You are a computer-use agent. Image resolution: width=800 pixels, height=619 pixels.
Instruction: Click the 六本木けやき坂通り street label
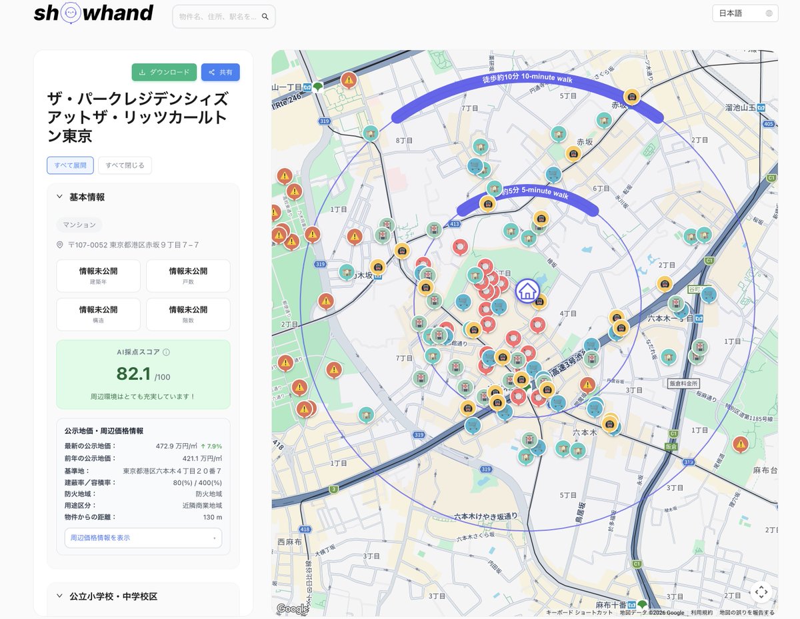(485, 516)
